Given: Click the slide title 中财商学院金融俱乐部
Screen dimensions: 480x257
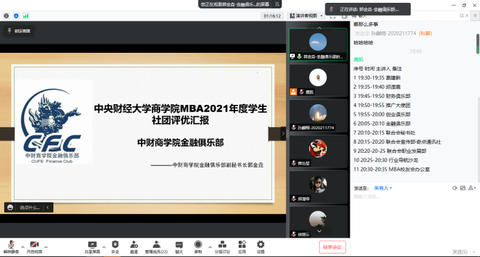Looking at the screenshot, I should tap(180, 142).
